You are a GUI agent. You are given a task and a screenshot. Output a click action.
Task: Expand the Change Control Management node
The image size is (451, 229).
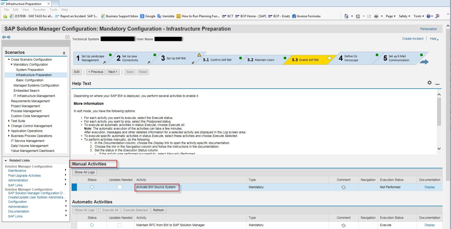[9, 126]
